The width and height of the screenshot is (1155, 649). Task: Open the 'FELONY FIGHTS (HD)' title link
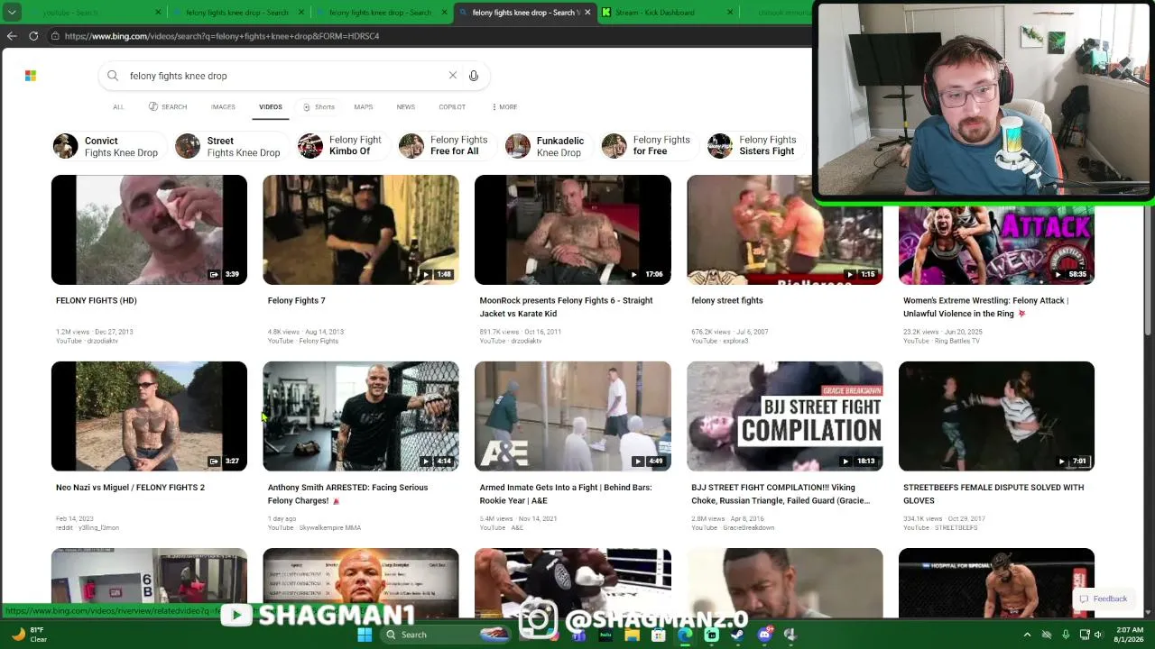97,300
